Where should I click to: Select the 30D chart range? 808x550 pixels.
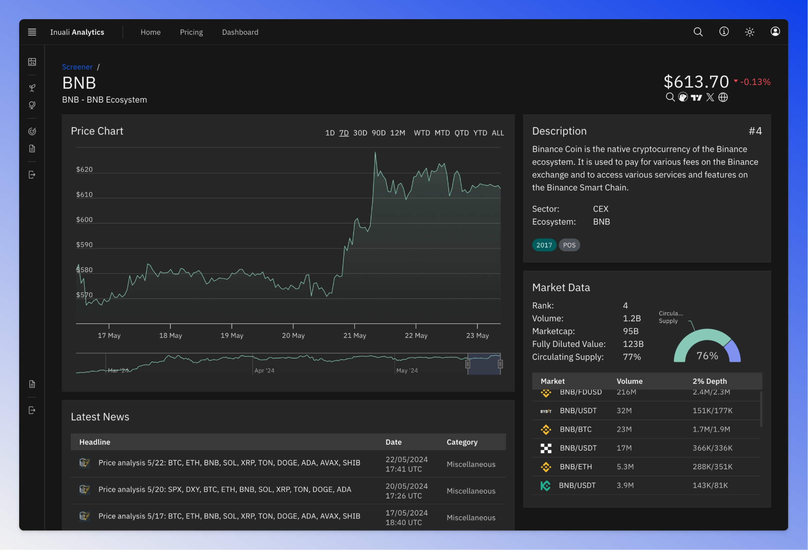click(x=360, y=133)
